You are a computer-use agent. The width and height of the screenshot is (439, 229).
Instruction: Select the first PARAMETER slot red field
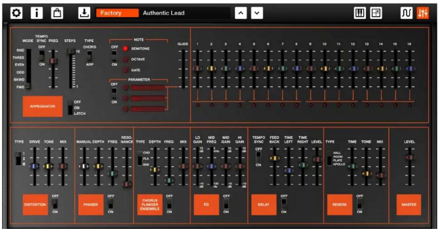148,88
